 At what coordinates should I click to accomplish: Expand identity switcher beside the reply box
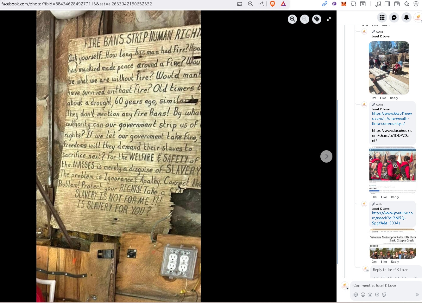point(367,271)
